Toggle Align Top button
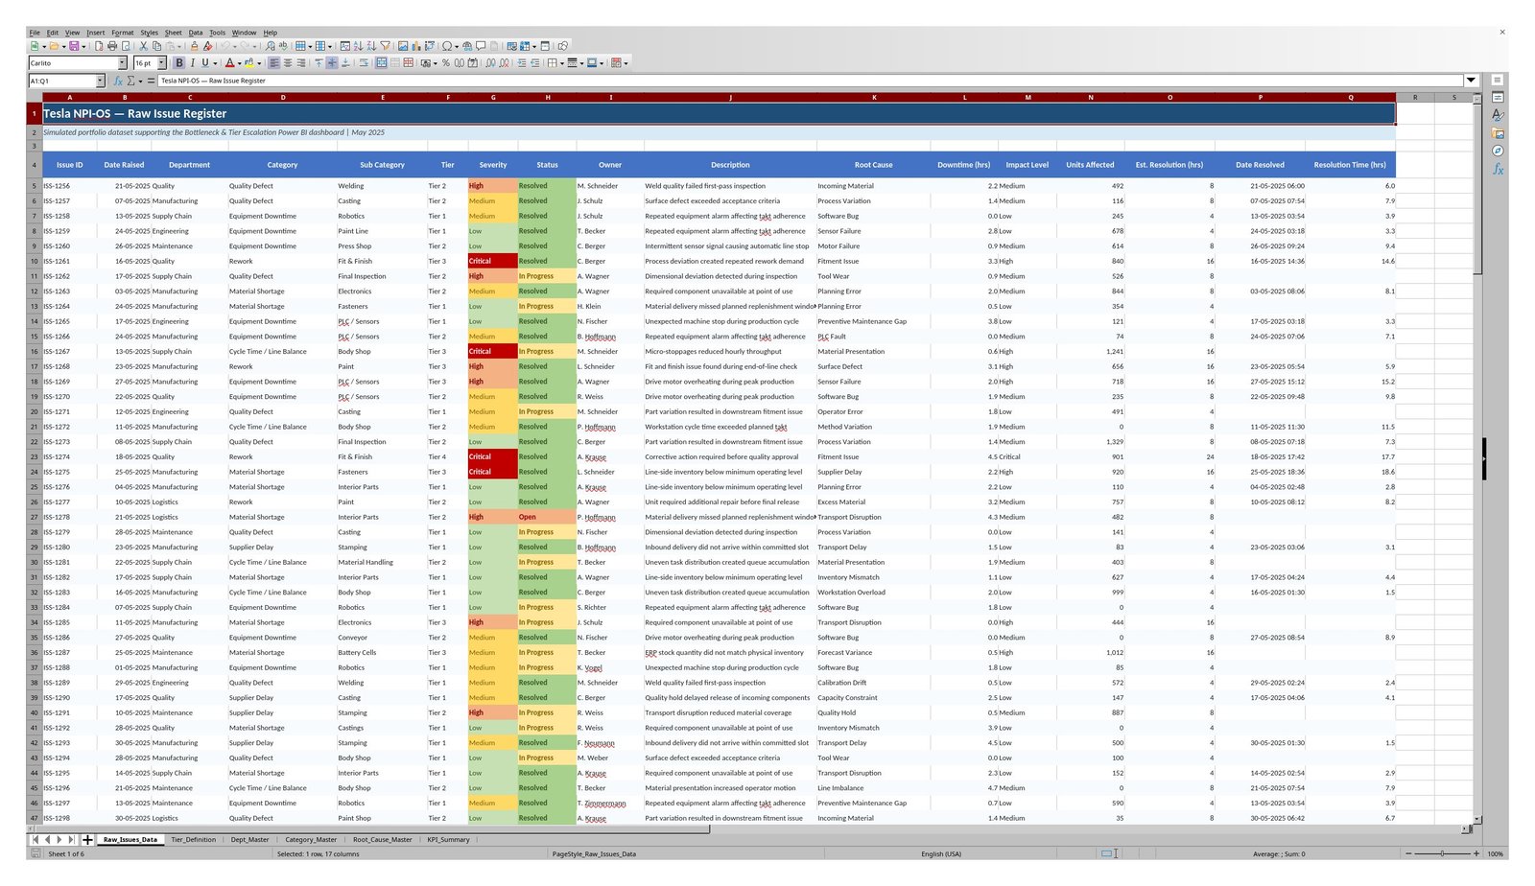The width and height of the screenshot is (1535, 886). pyautogui.click(x=319, y=63)
